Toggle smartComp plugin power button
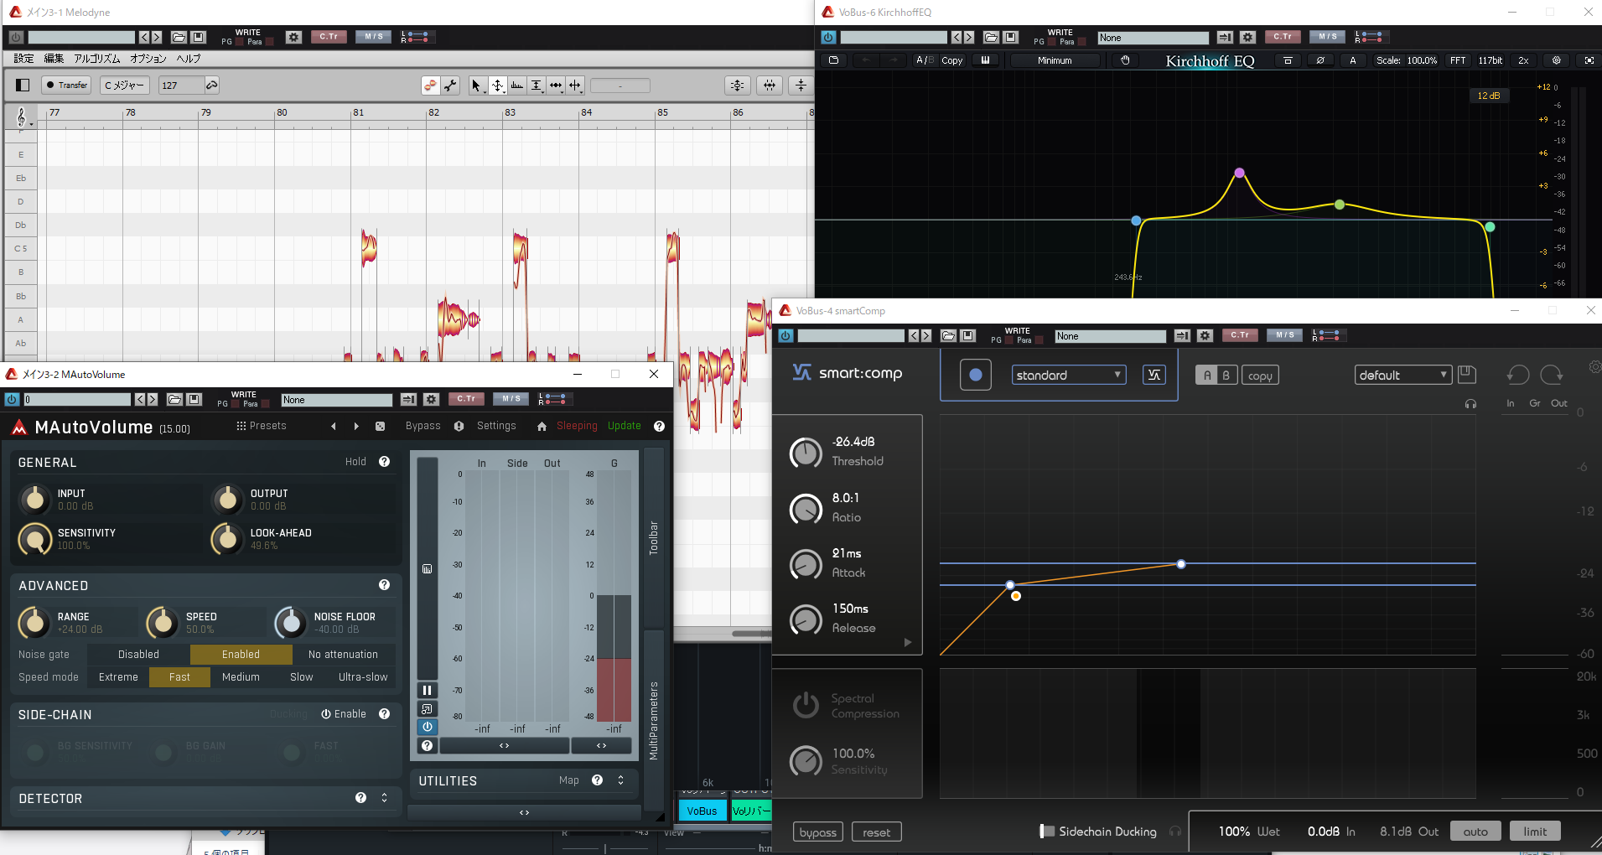Screen dimensions: 1602x855 (x=785, y=335)
